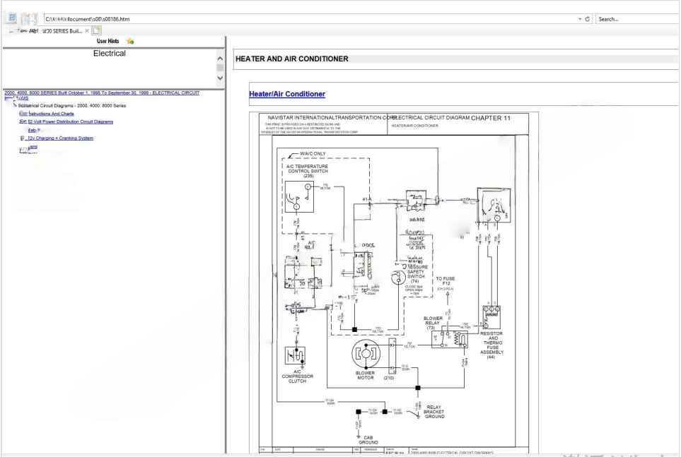Close the SERIES Built tab
681x457 pixels.
[87, 31]
